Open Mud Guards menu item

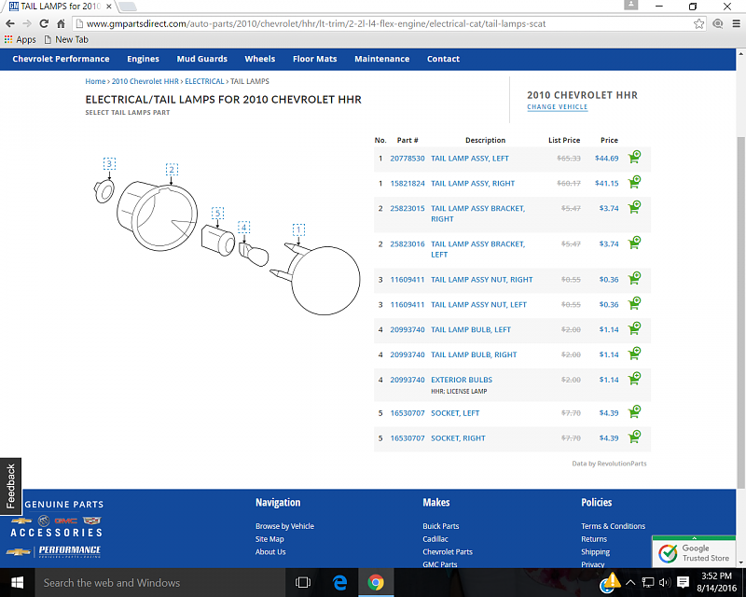[x=202, y=59]
